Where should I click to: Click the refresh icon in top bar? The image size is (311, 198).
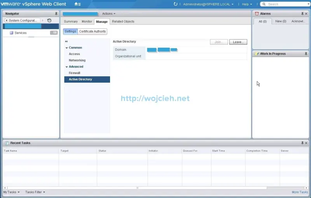click(176, 4)
